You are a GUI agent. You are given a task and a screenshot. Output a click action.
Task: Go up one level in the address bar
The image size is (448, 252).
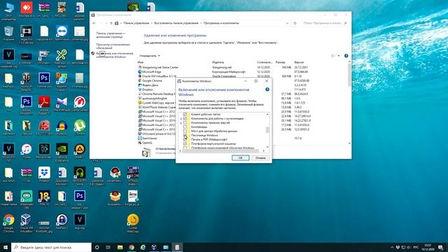111,23
